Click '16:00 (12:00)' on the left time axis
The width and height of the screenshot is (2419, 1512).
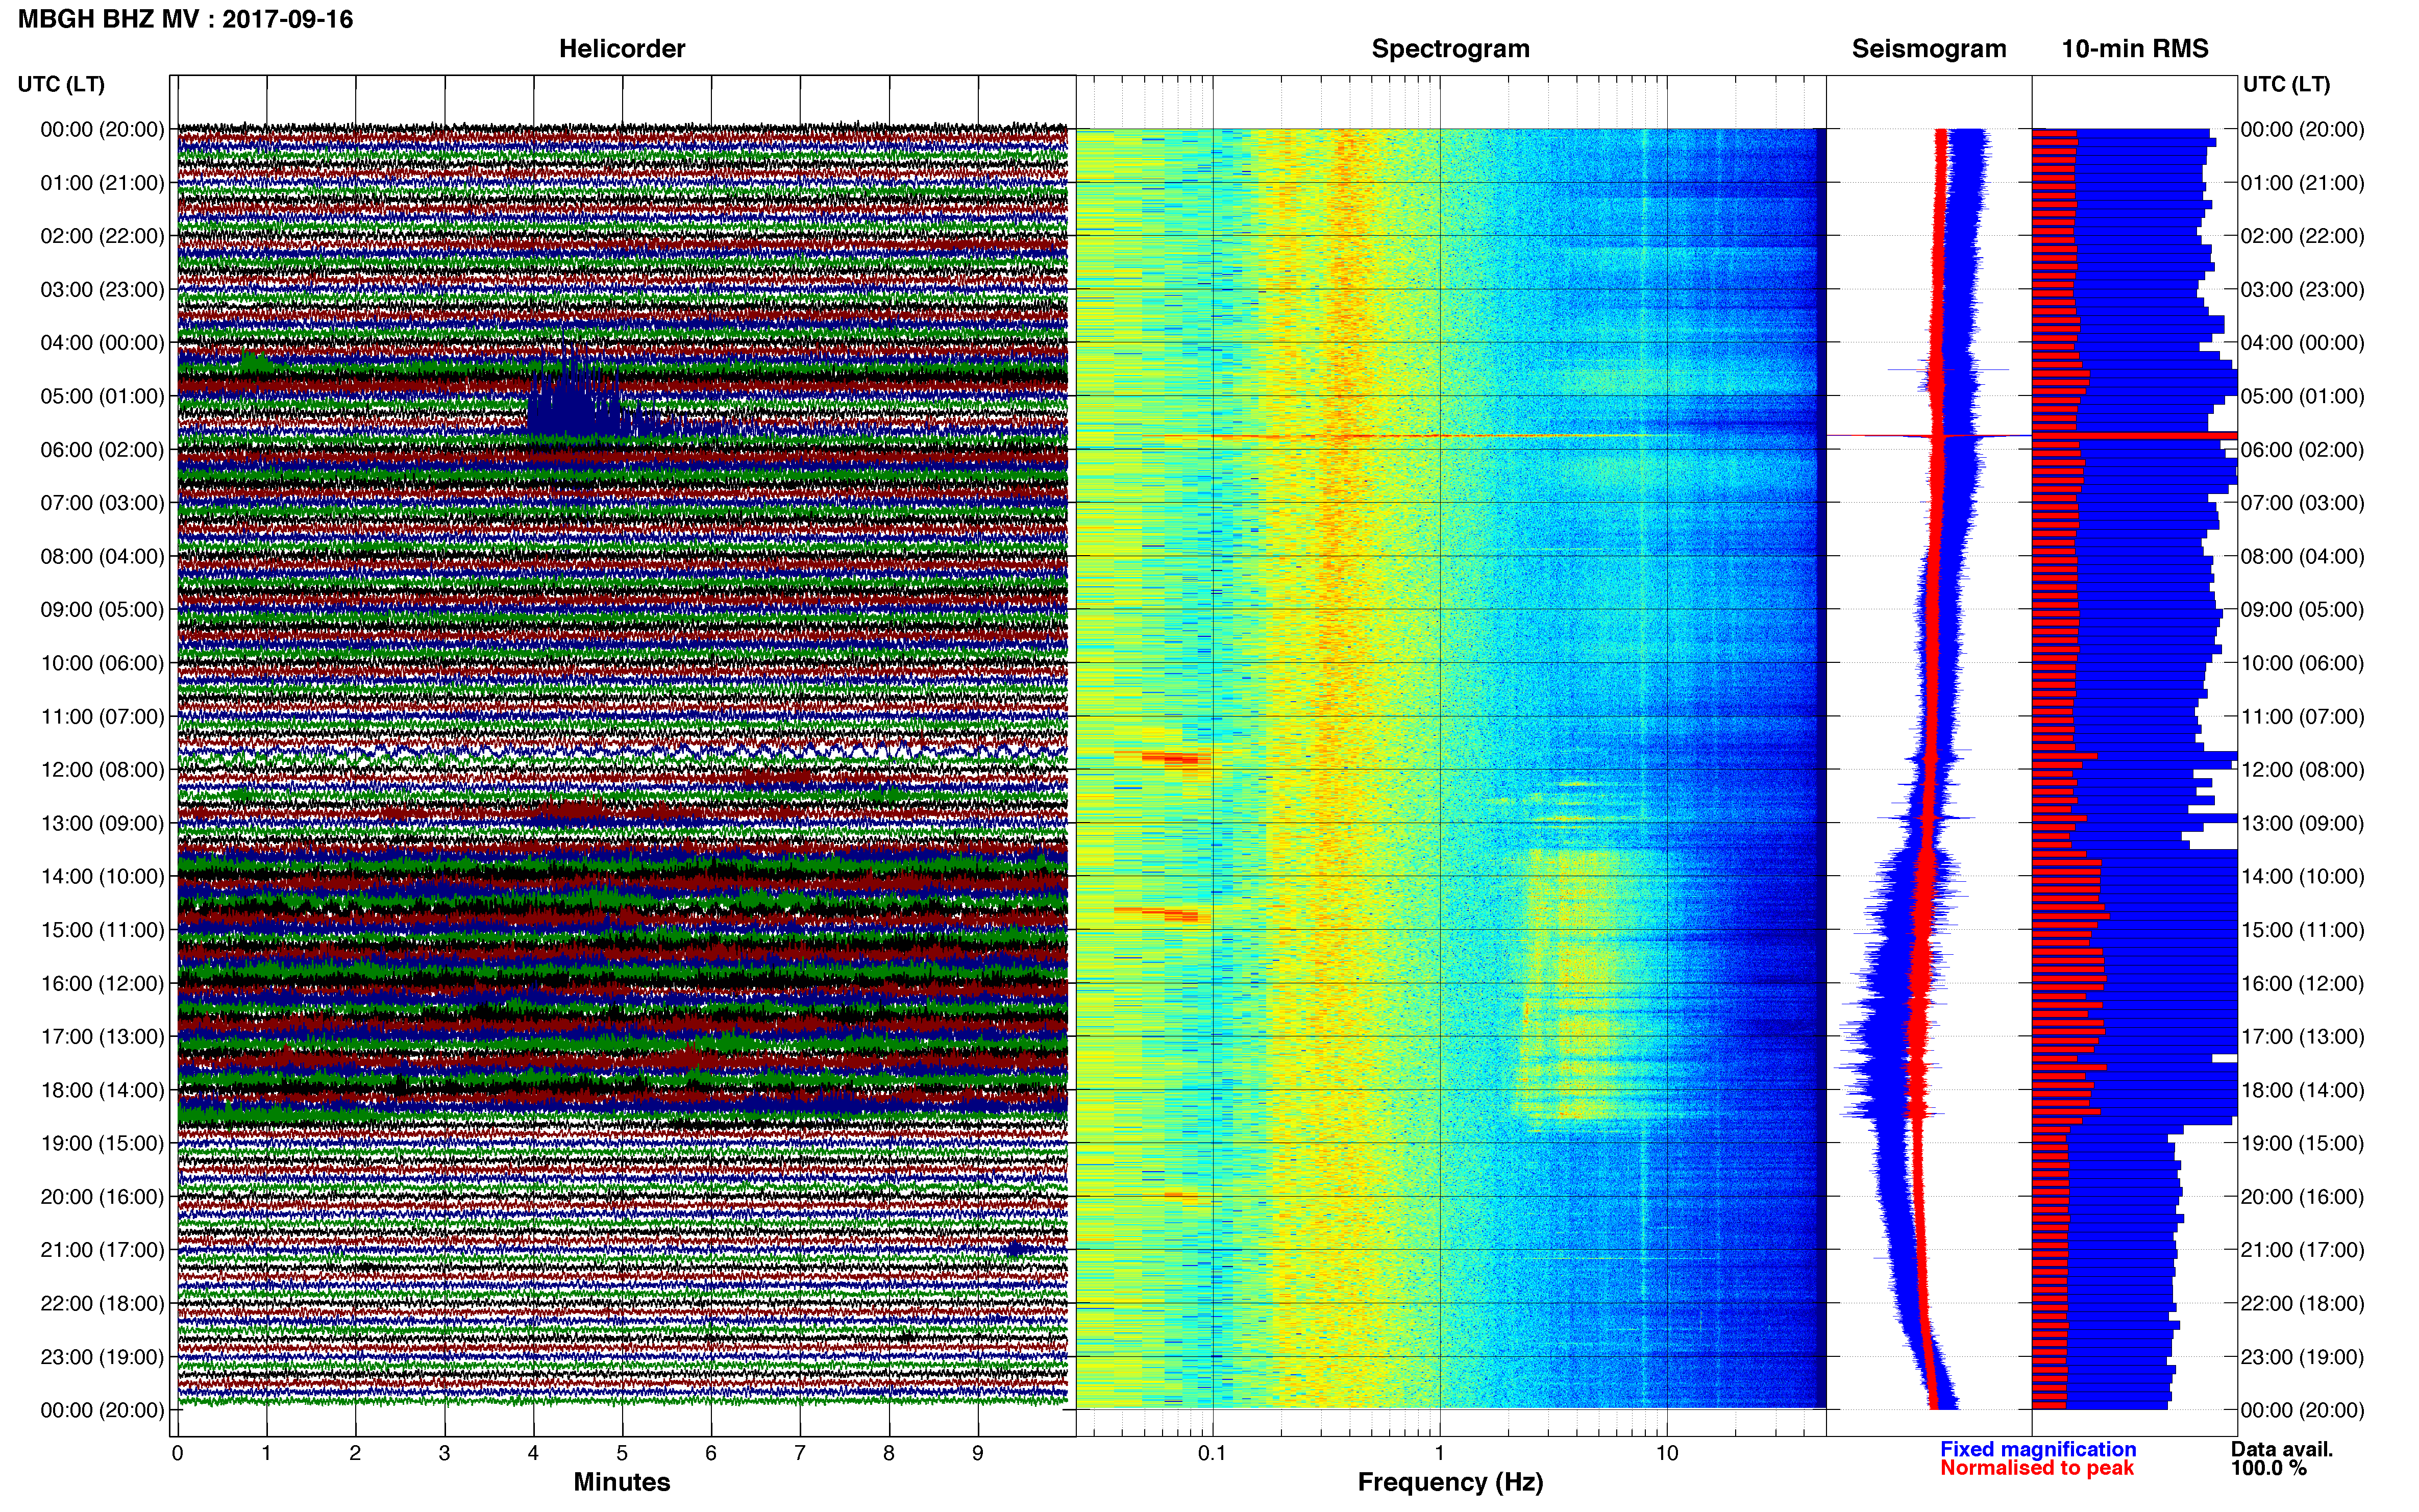pyautogui.click(x=102, y=984)
